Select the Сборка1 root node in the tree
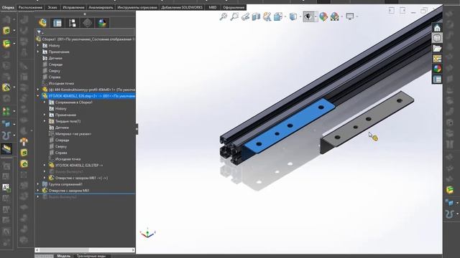The height and width of the screenshot is (258, 460). pyautogui.click(x=86, y=39)
